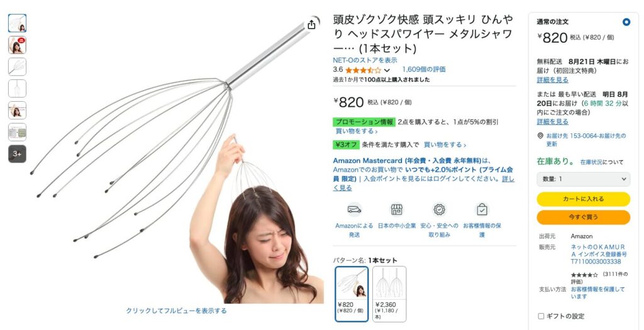Expand the rating breakdown chevron
The height and width of the screenshot is (330, 644).
click(387, 70)
